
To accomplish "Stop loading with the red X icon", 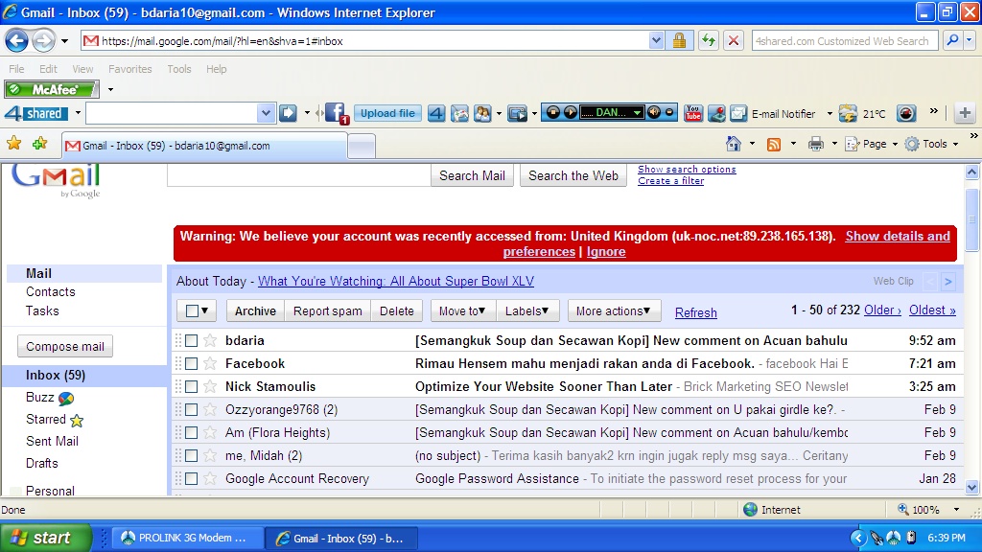I will 734,41.
